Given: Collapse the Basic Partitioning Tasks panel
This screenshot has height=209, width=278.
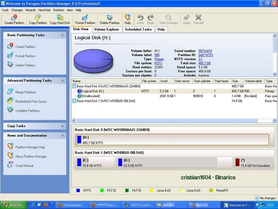Looking at the screenshot, I should [x=63, y=35].
